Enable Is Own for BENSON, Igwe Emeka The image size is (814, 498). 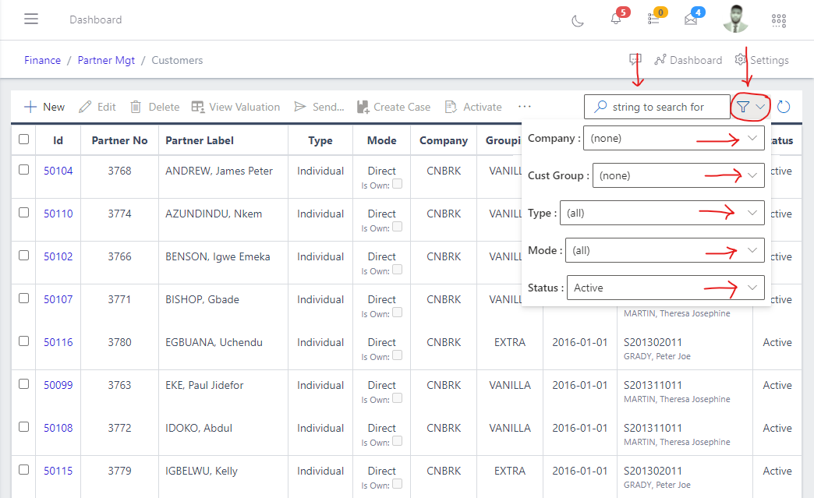[398, 269]
